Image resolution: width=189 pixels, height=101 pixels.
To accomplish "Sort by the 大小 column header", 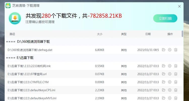I will pos(100,34).
